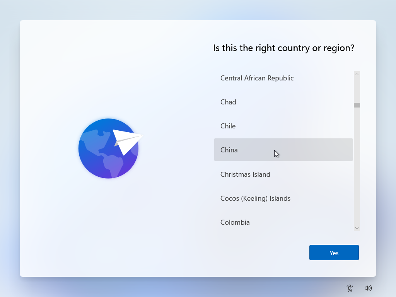Image resolution: width=396 pixels, height=297 pixels.
Task: Choose Colombia from the country list
Action: pyautogui.click(x=283, y=222)
